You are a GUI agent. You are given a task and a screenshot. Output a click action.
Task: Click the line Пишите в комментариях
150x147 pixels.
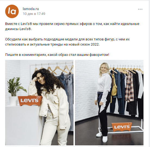coord(57,55)
